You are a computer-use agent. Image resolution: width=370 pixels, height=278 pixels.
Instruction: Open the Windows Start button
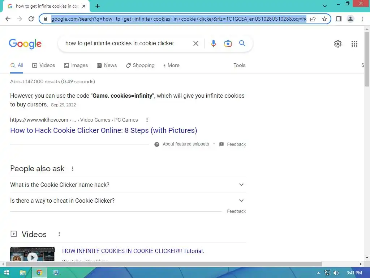click(7, 273)
